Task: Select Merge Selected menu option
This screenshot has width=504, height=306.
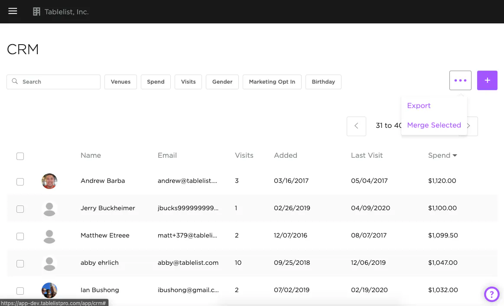Action: pos(434,125)
